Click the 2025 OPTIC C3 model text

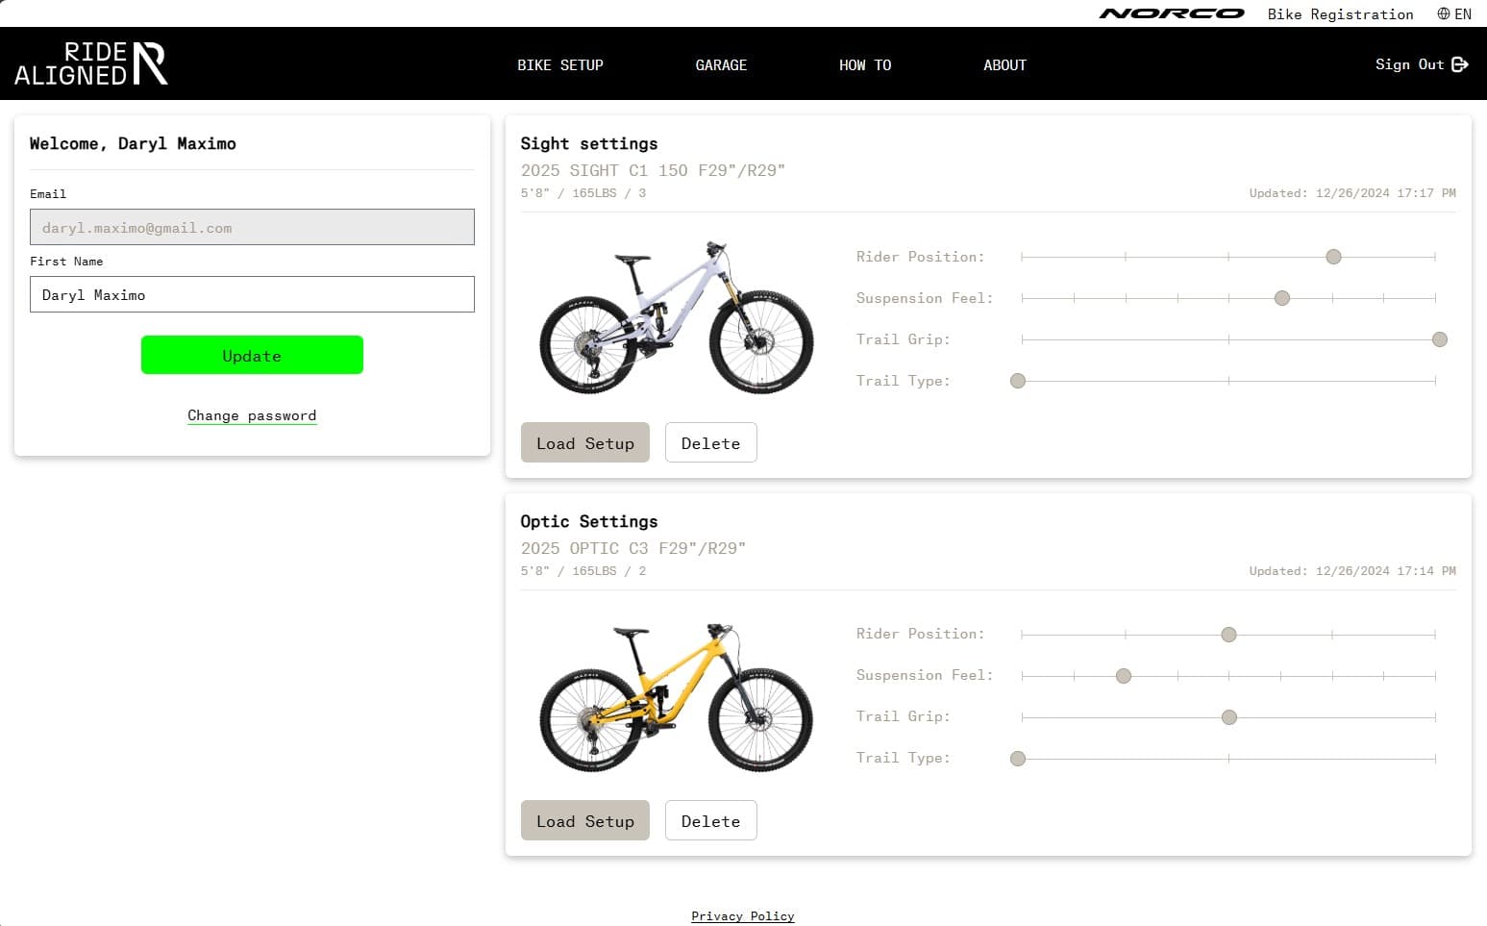633,548
